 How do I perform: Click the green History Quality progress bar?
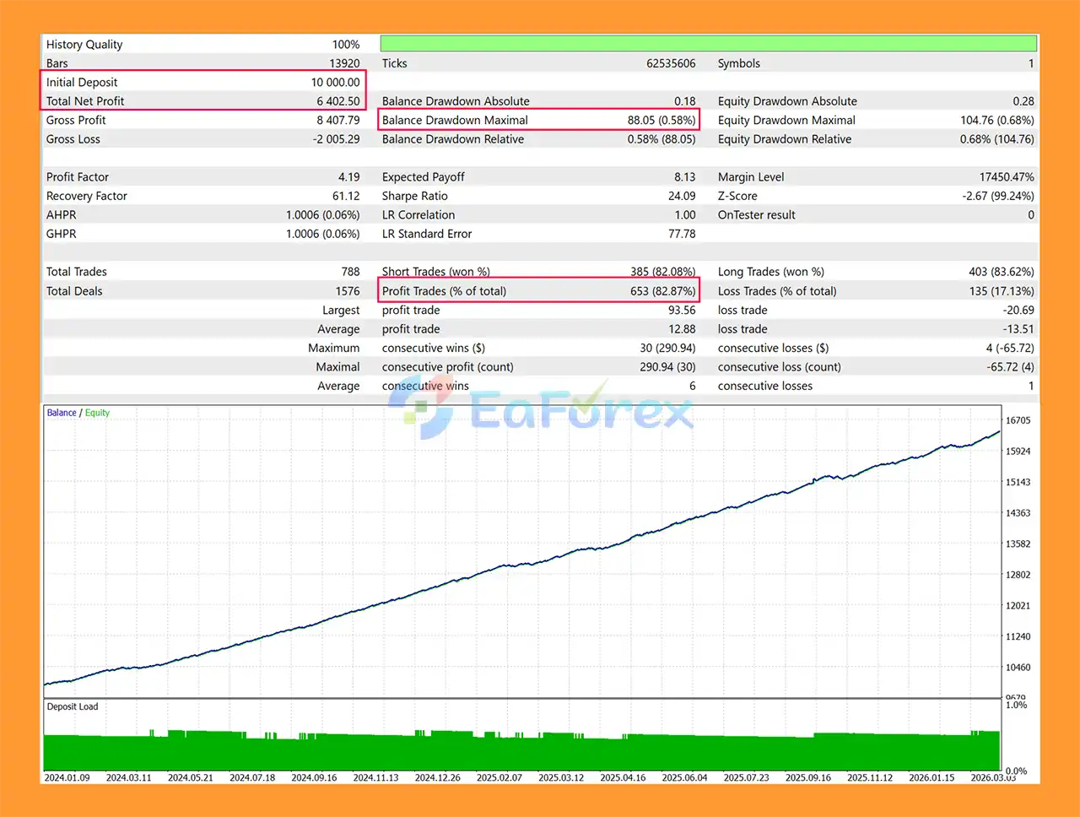[x=709, y=42]
